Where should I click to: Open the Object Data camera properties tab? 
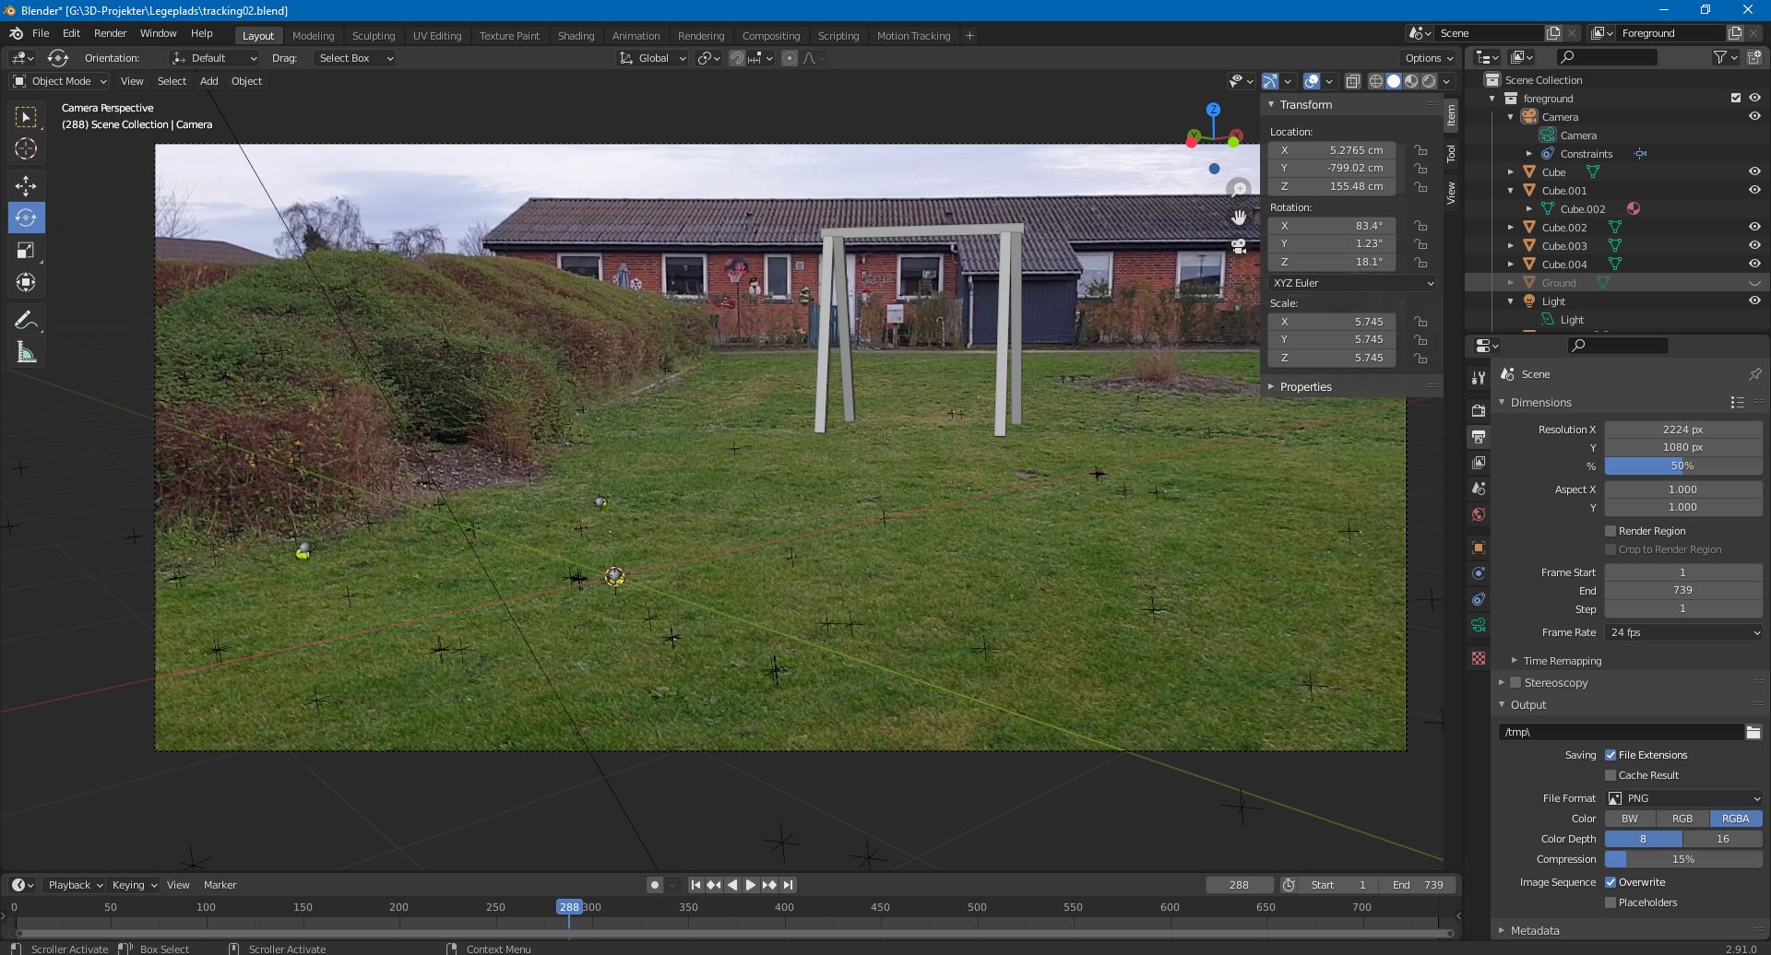[x=1479, y=624]
